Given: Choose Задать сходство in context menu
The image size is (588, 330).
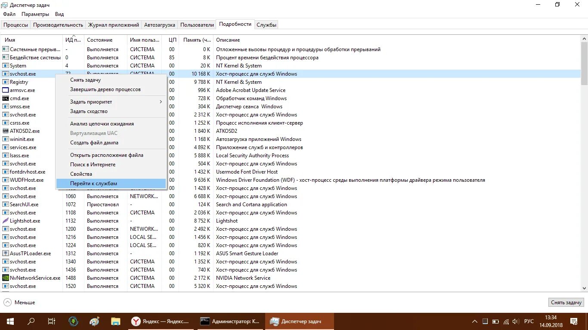Looking at the screenshot, I should click(111, 111).
